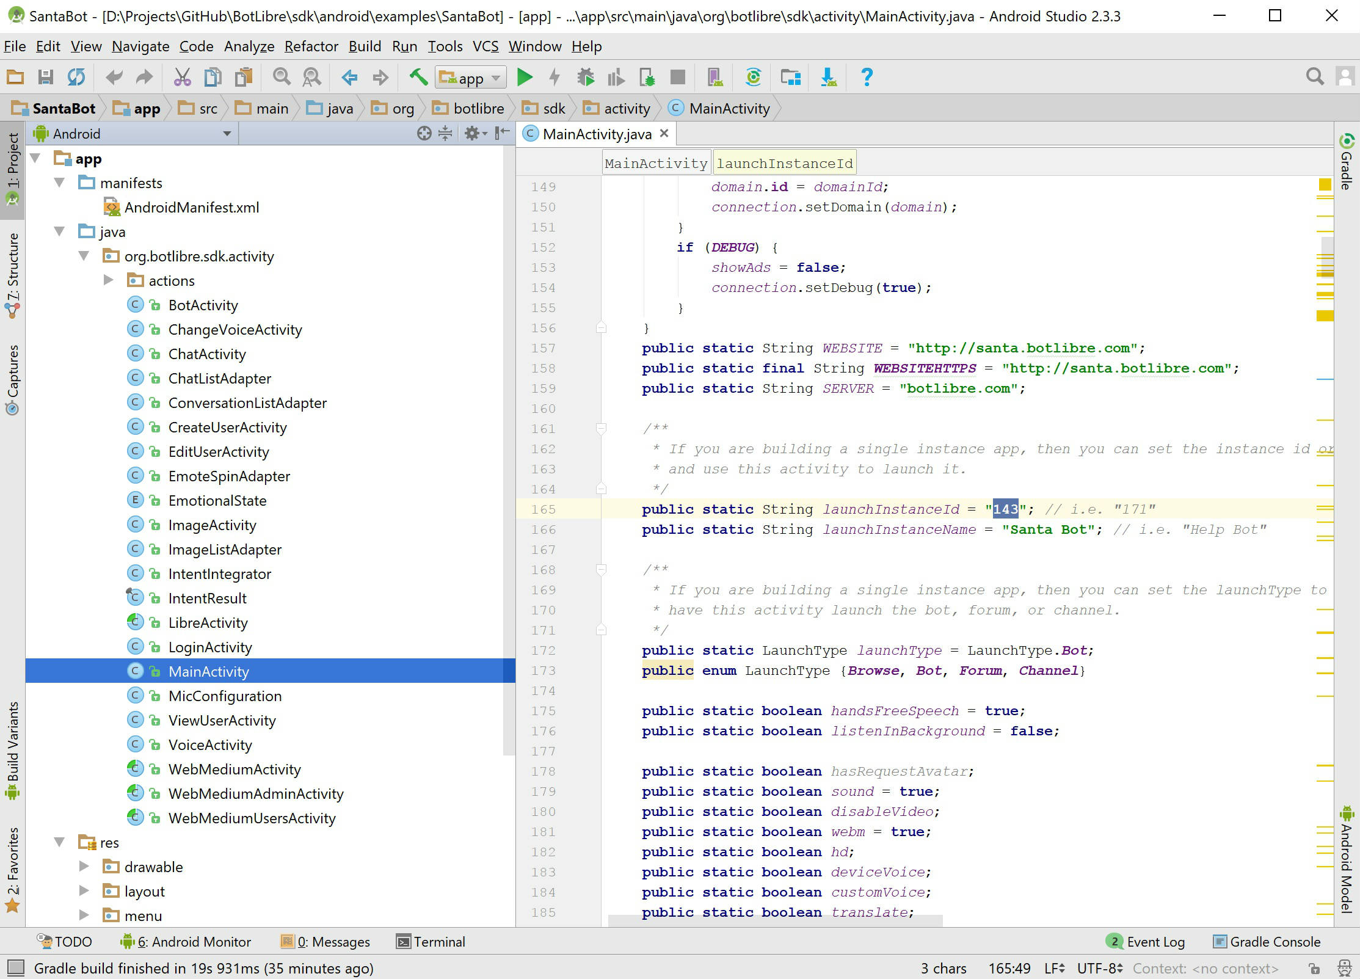Open the Android project view dropdown

133,133
